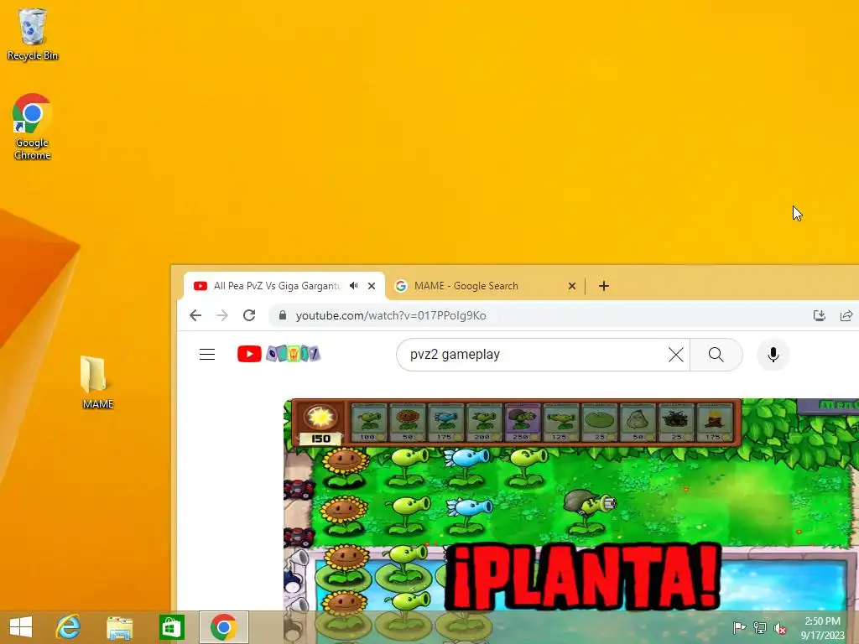Run the YouTube search magnifier button
Screen dimensions: 859x644
tap(716, 355)
